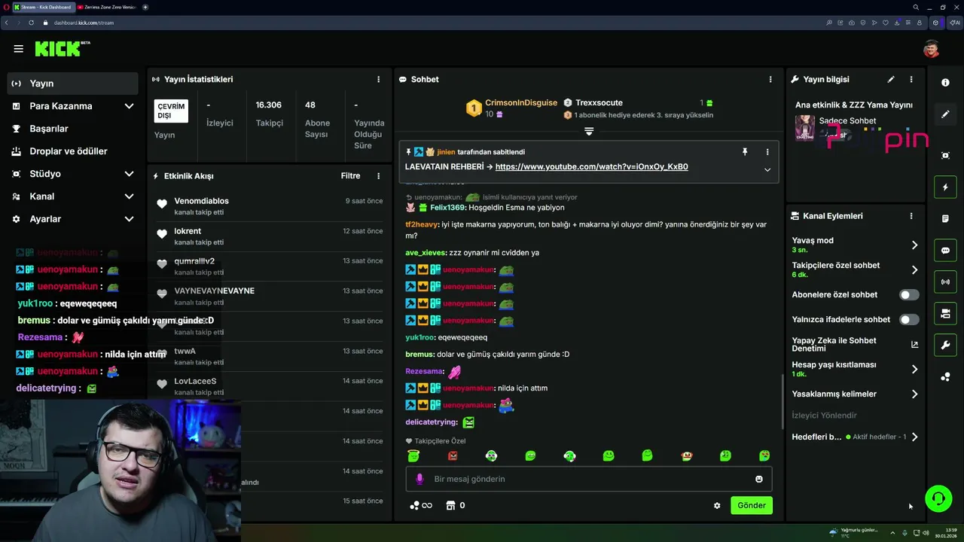Image resolution: width=964 pixels, height=542 pixels.
Task: Open Hesap yaşı kısıtlaması arrow
Action: pos(914,370)
